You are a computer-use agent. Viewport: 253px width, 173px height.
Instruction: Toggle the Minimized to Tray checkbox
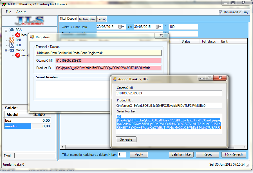pos(220,12)
